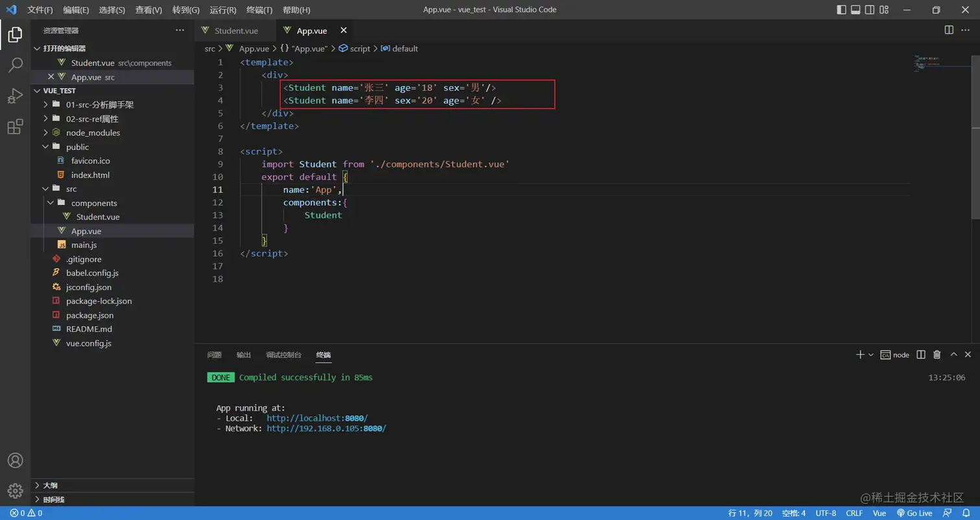Open the 文件(F) menu
Viewport: 980px width, 520px height.
pyautogui.click(x=40, y=10)
